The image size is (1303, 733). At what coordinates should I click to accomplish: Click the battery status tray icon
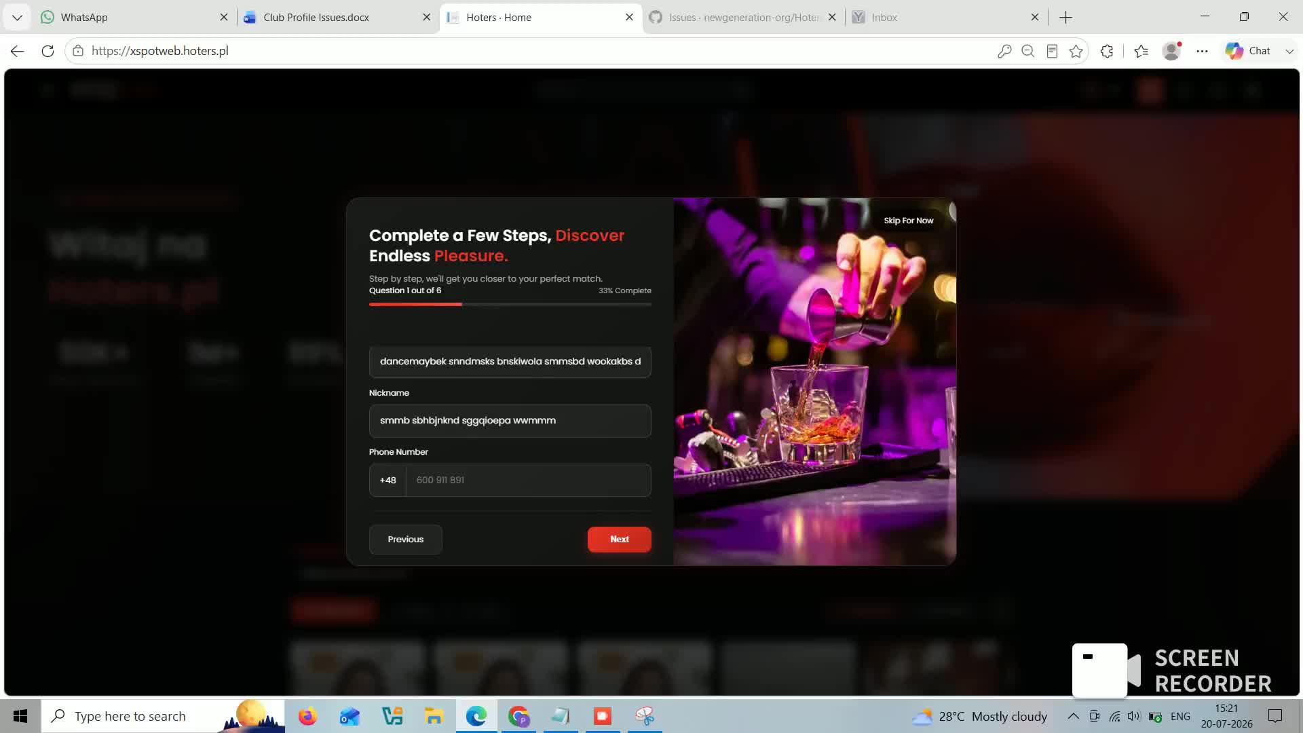(x=1155, y=716)
